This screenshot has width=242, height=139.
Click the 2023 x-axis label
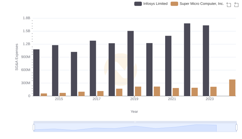pos(210,99)
